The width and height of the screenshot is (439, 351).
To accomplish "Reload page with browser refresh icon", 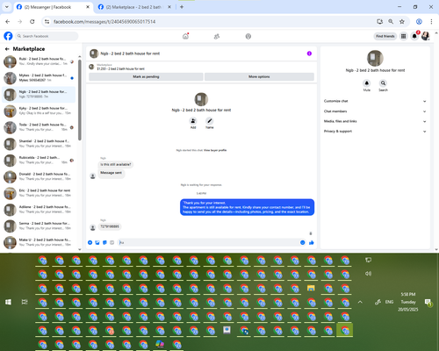I will click(x=32, y=22).
